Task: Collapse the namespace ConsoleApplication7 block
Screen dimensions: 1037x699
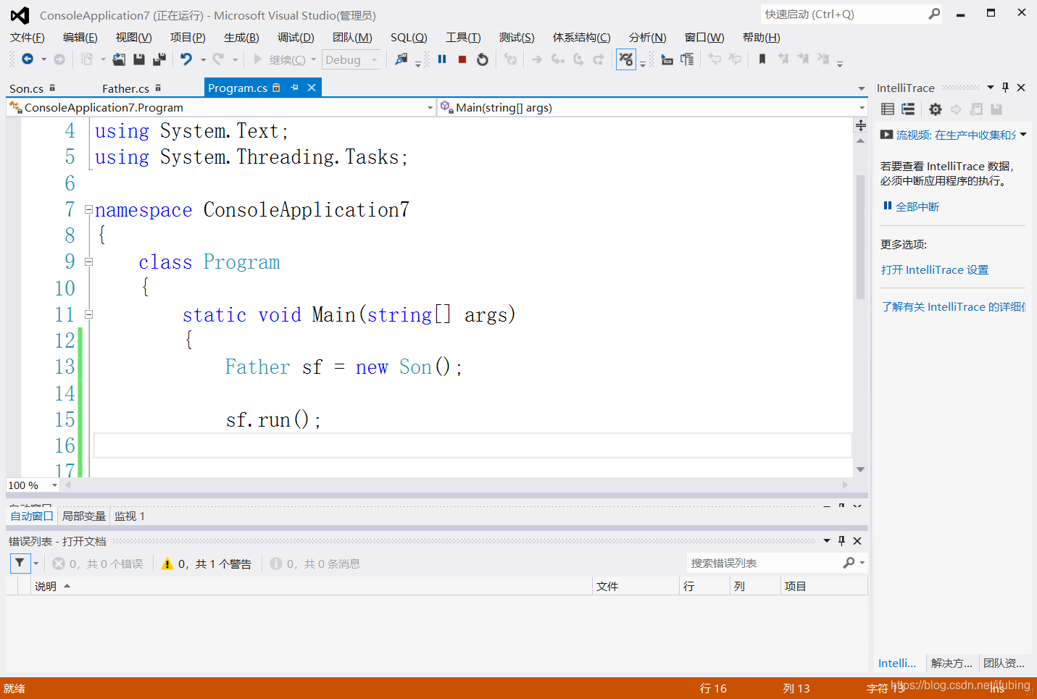Action: point(88,210)
